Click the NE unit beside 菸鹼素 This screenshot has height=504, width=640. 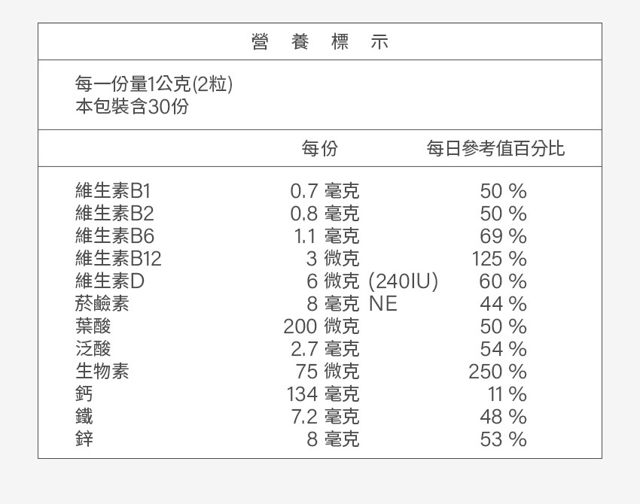pos(383,304)
